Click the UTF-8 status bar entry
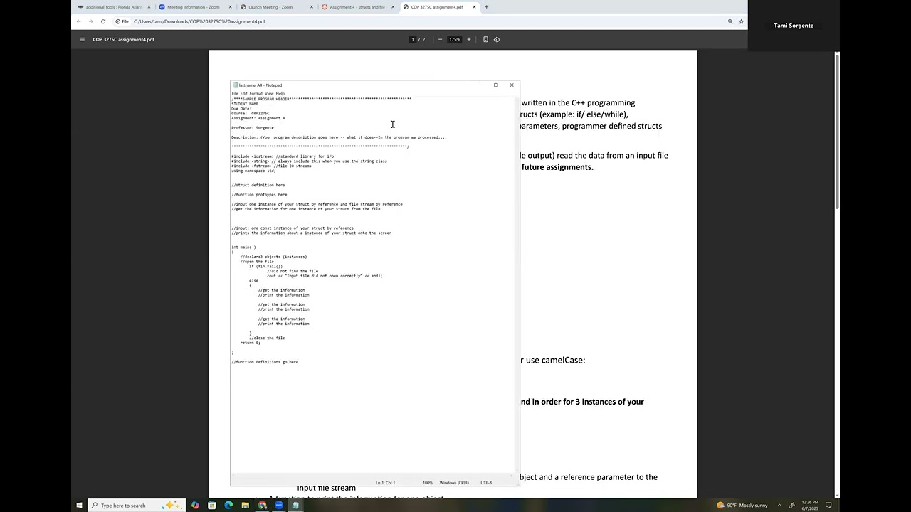911x512 pixels. pyautogui.click(x=486, y=483)
